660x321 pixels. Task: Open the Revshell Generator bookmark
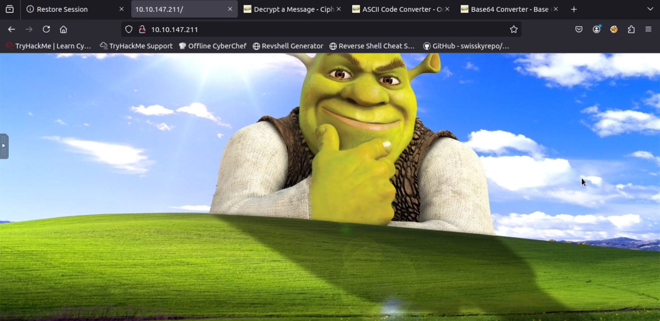(288, 46)
